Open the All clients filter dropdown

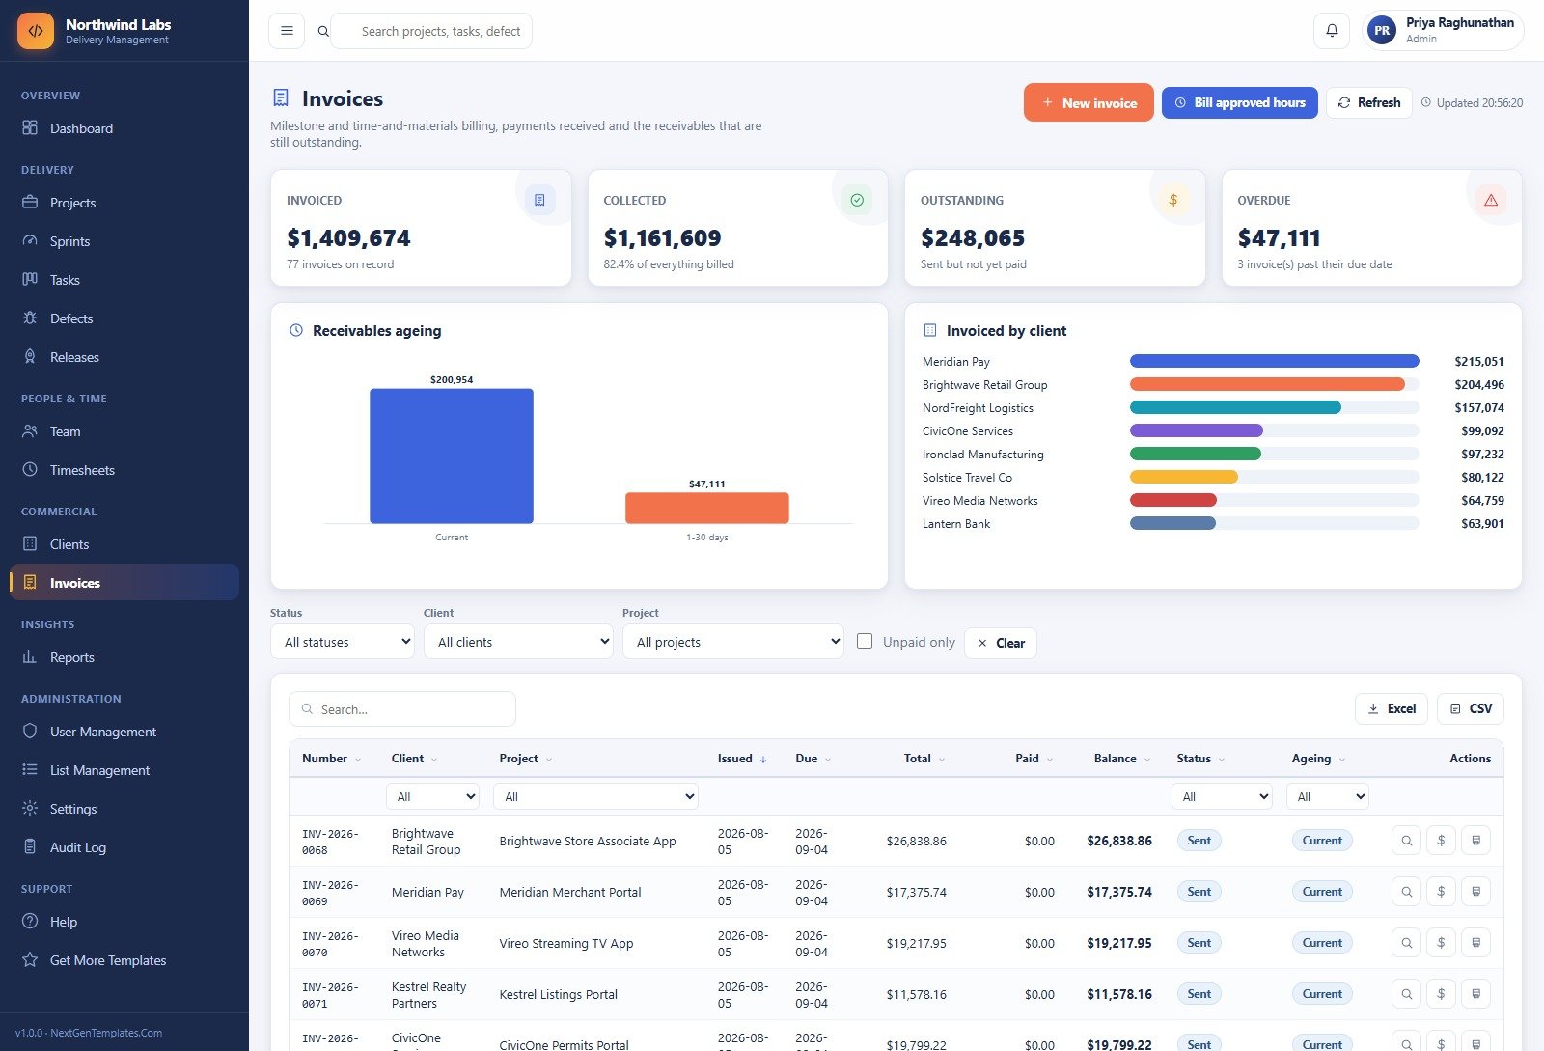coord(518,642)
